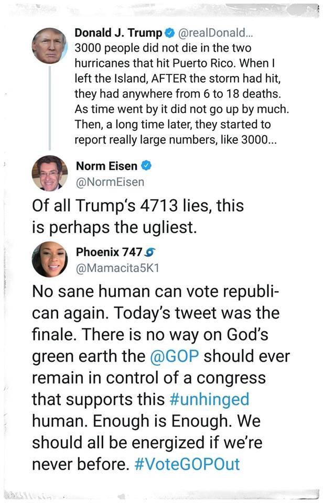Open the Phoenix 747 display name
Screen dimensions: 323x503
click(109, 252)
